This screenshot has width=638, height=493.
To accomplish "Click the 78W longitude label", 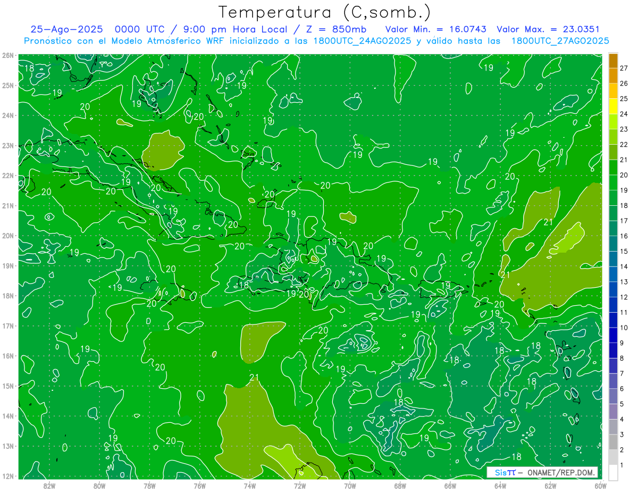I will pyautogui.click(x=149, y=486).
